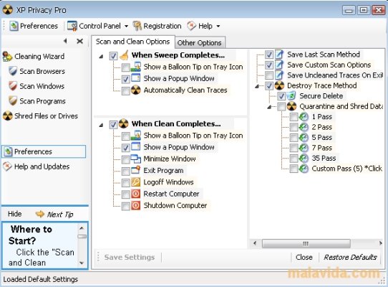Collapse the When Clean Completes tree node

click(101, 125)
